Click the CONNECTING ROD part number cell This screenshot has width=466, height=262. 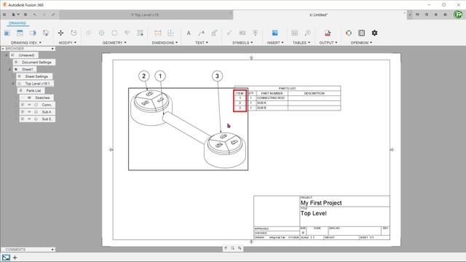[272, 98]
